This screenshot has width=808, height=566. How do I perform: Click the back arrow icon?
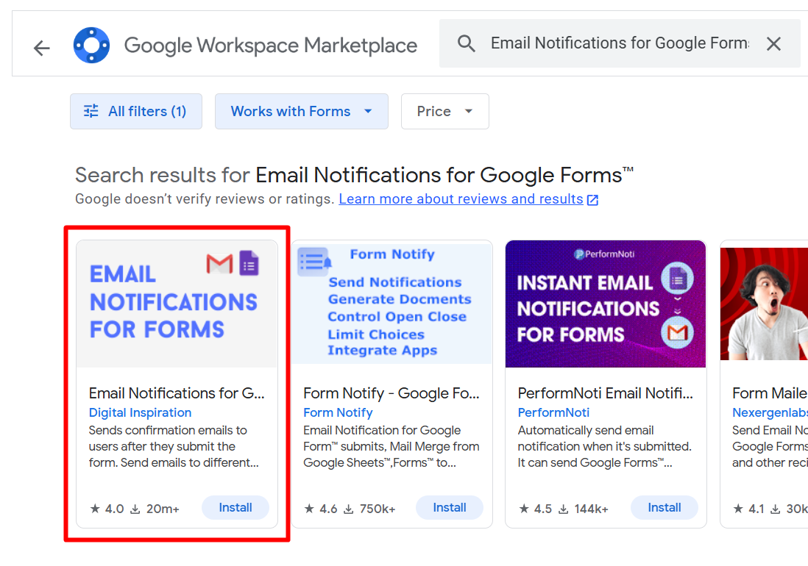[42, 48]
